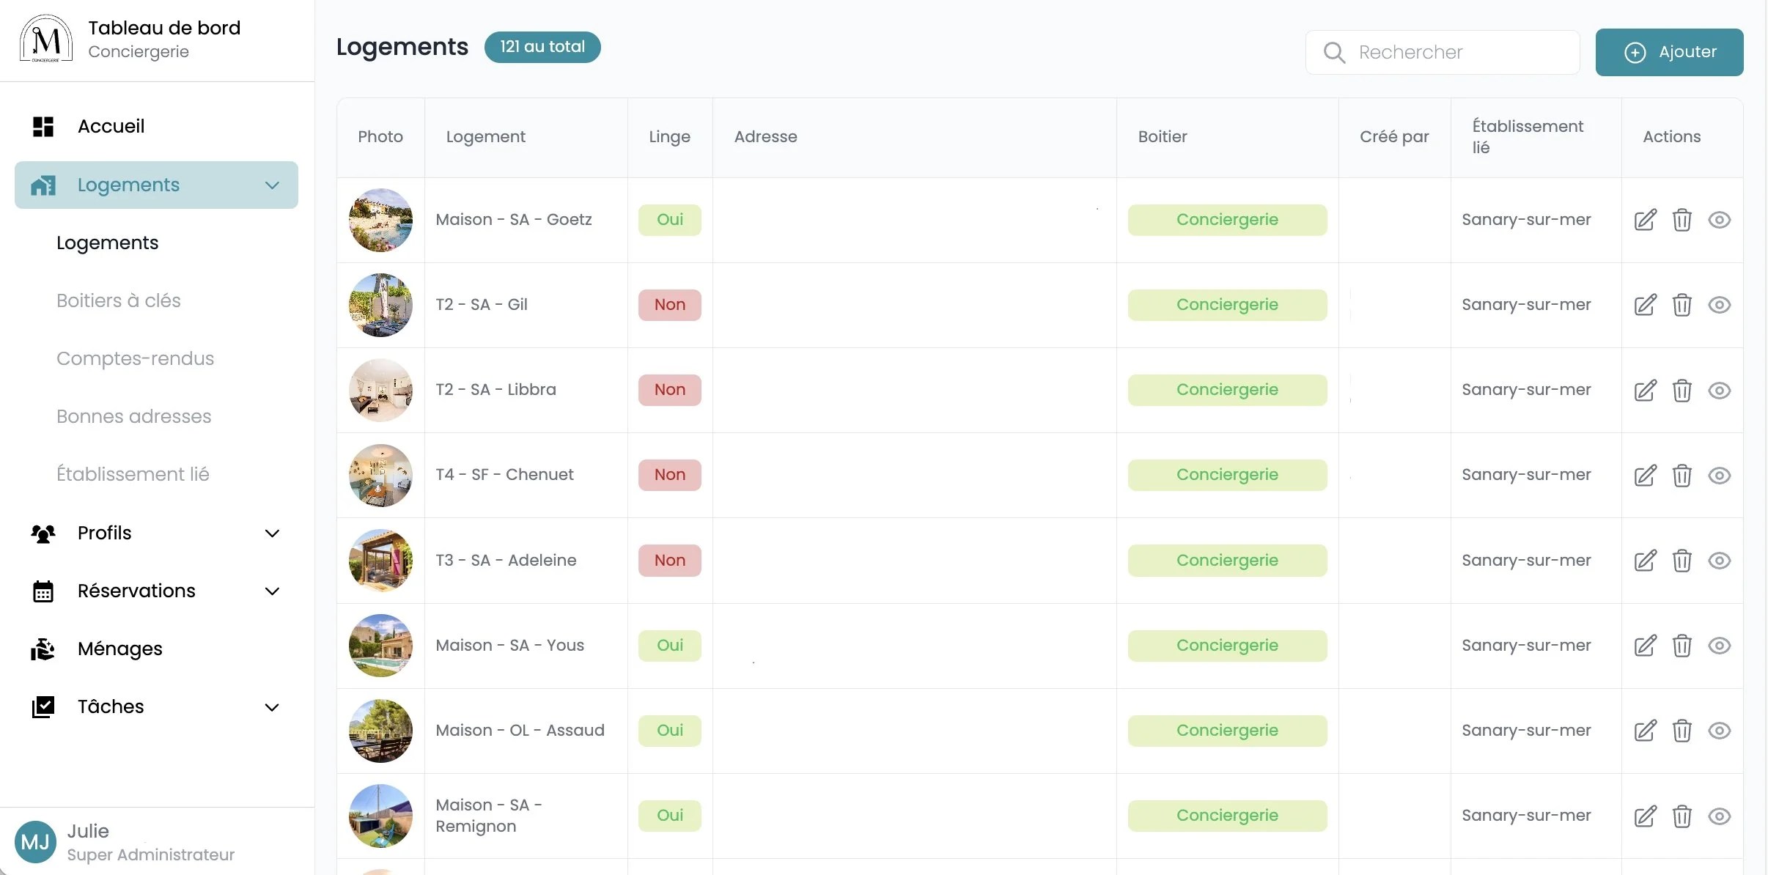The height and width of the screenshot is (875, 1768).
Task: Click the Ménages cleaning icon in sidebar
Action: [43, 649]
